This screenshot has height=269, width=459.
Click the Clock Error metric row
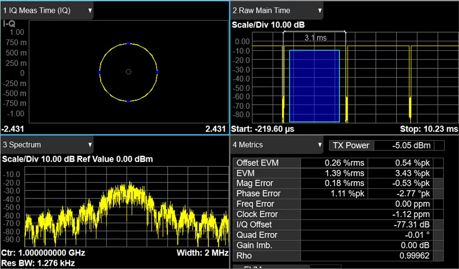[257, 214]
